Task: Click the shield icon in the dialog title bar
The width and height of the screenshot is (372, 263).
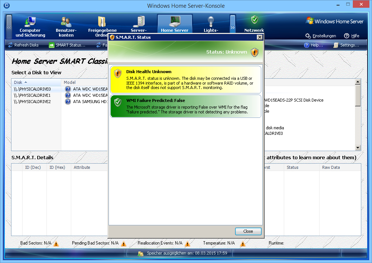Action: (112, 37)
